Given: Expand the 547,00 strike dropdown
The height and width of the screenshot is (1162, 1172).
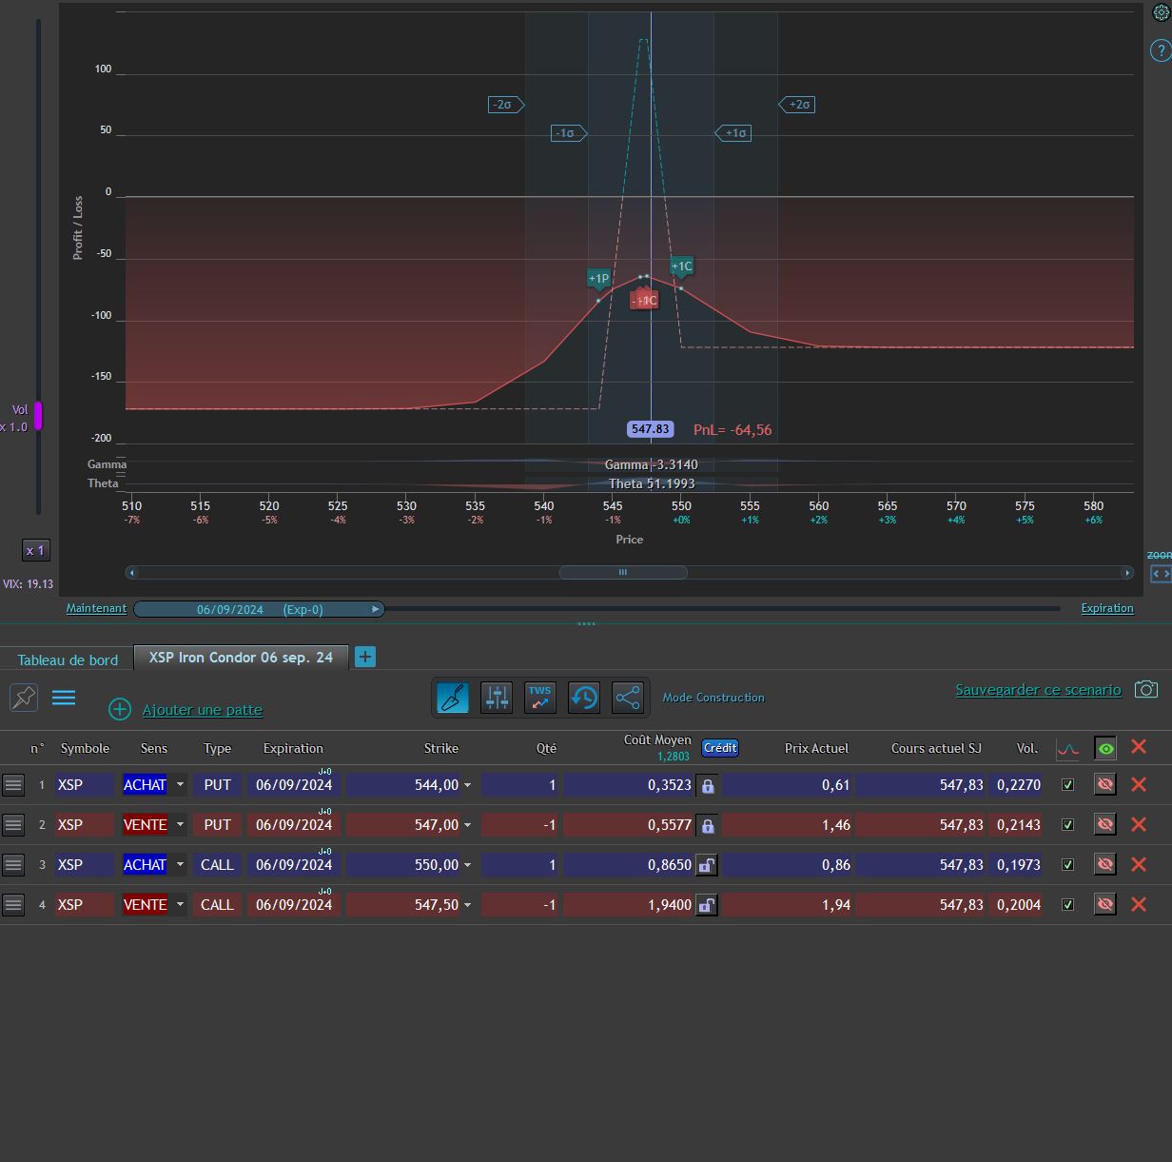Looking at the screenshot, I should point(467,825).
